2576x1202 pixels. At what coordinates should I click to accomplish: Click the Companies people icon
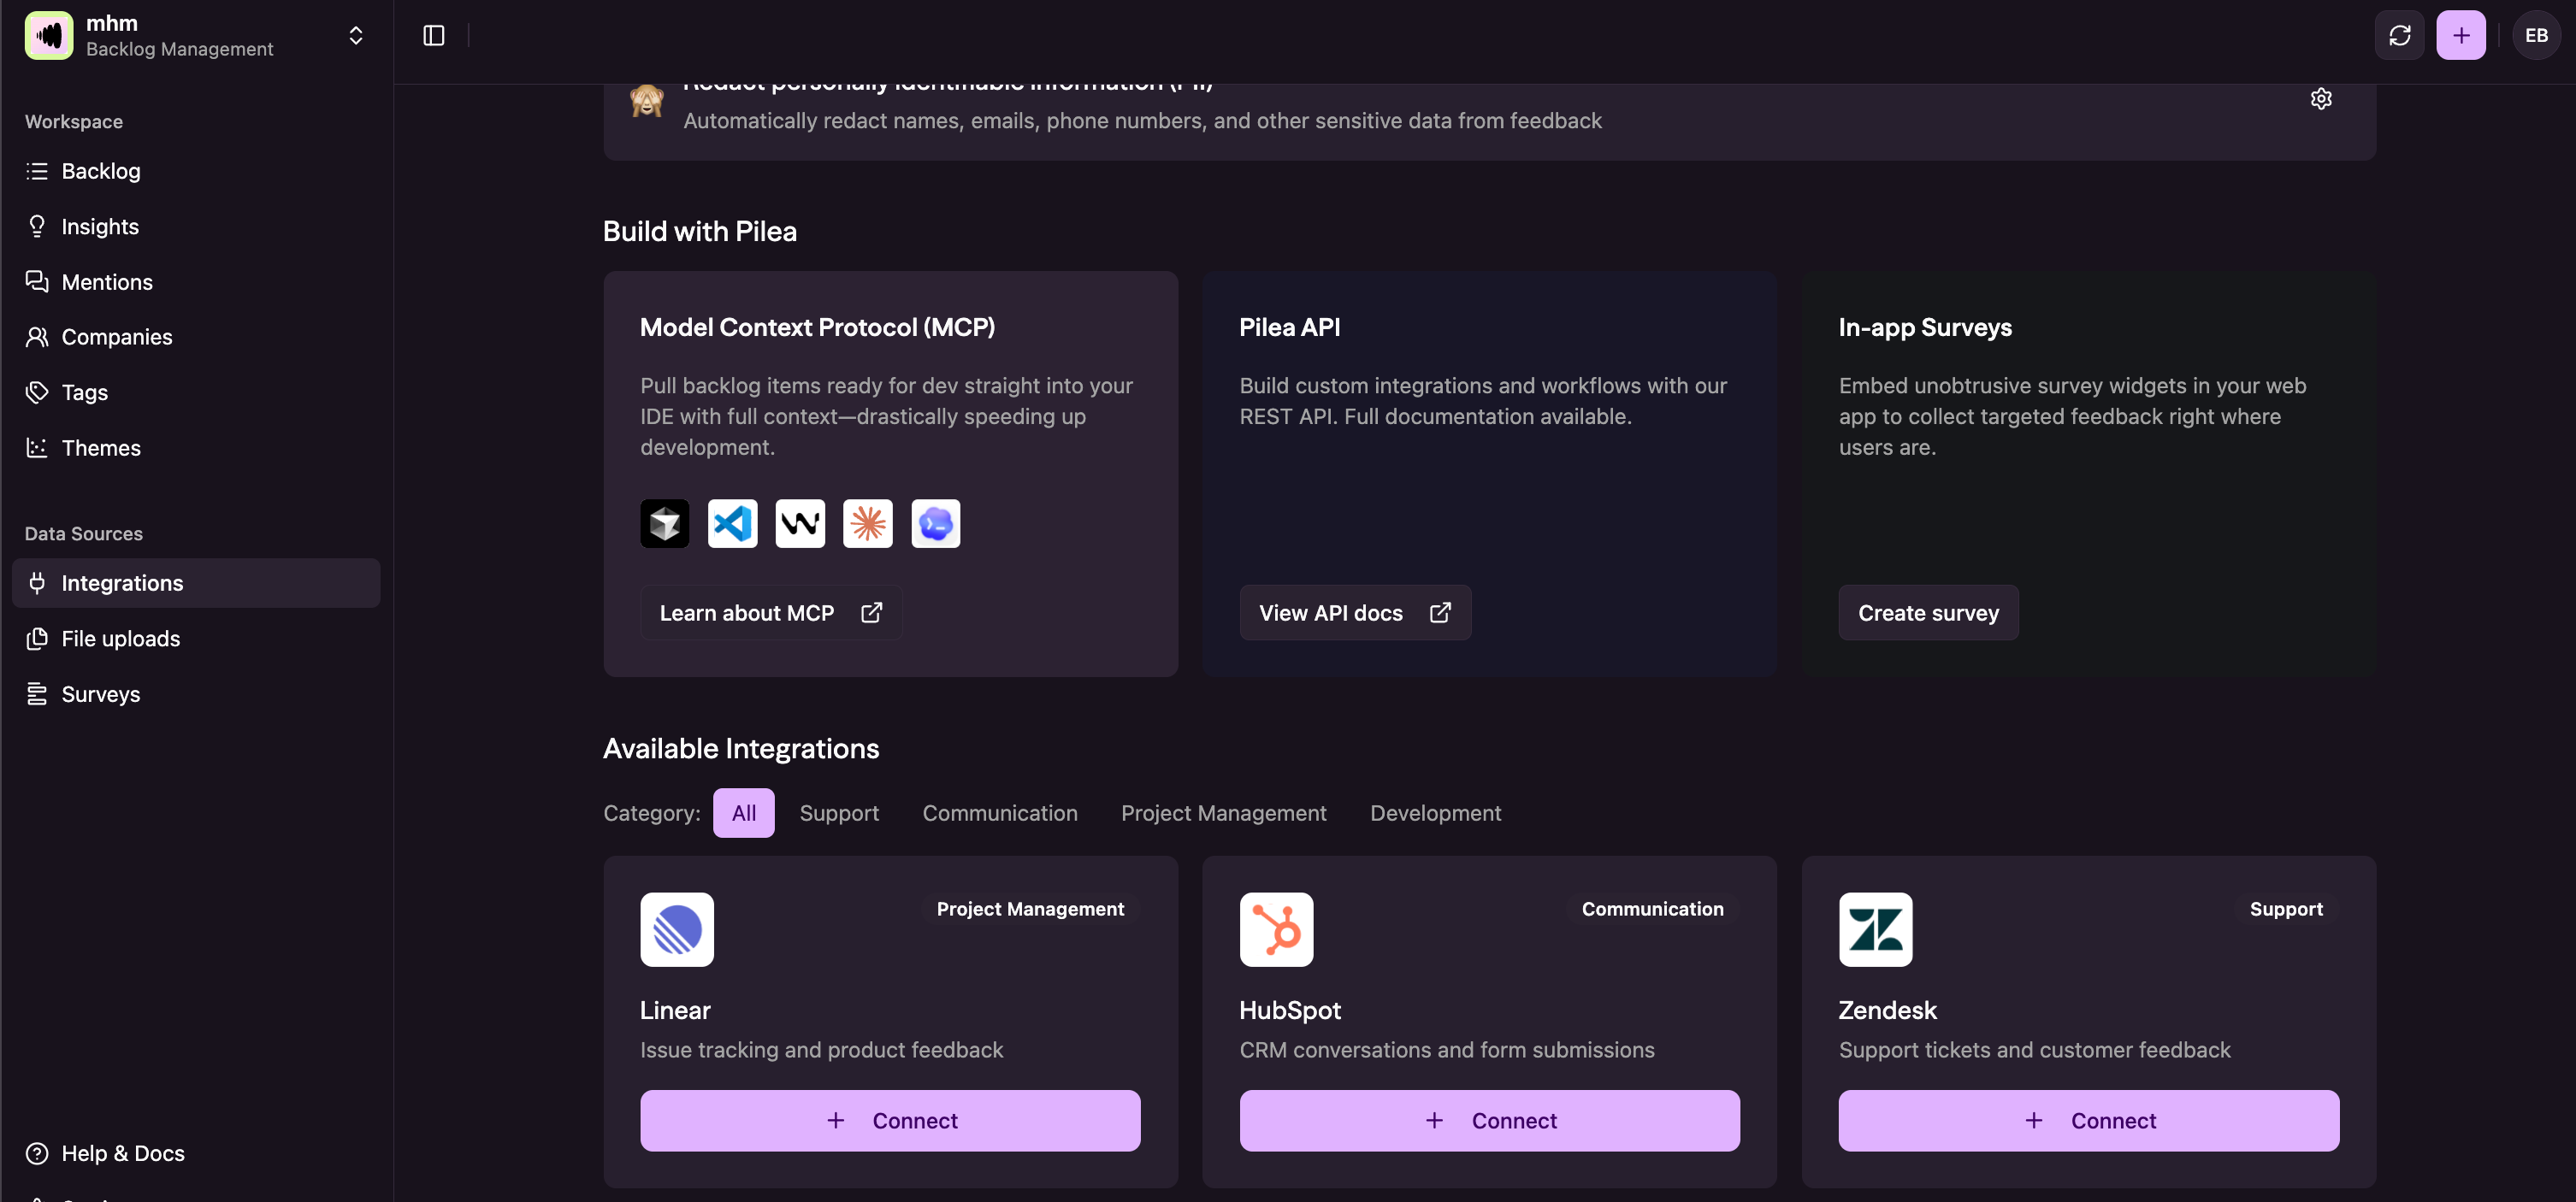click(37, 337)
